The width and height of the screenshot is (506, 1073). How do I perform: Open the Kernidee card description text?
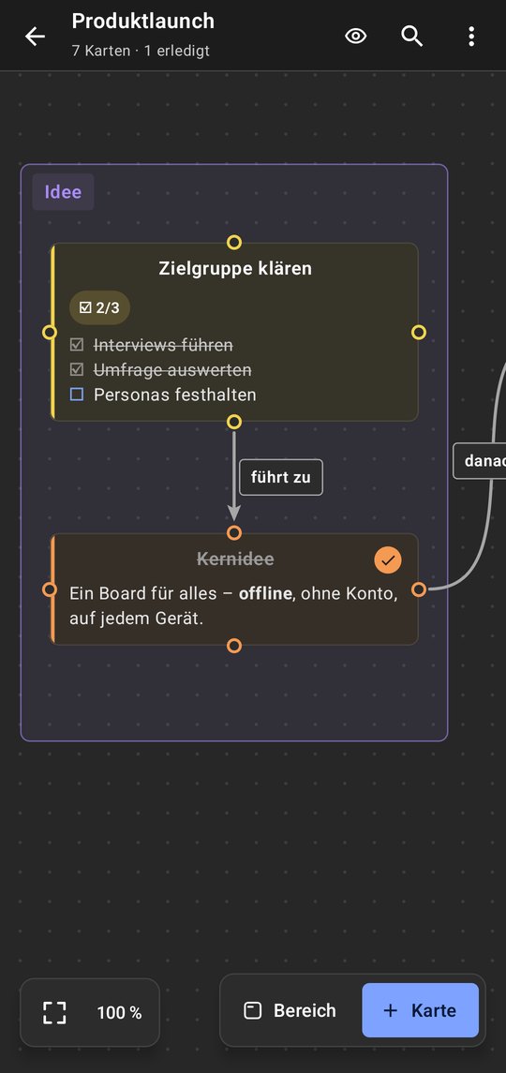pos(233,605)
